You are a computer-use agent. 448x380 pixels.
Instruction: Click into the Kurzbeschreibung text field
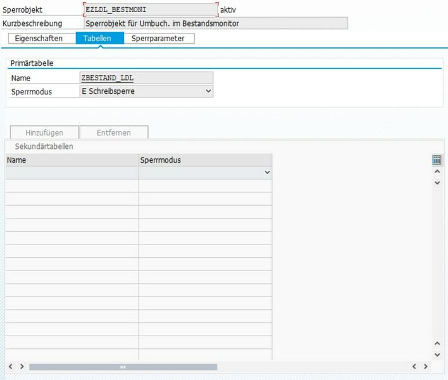215,23
